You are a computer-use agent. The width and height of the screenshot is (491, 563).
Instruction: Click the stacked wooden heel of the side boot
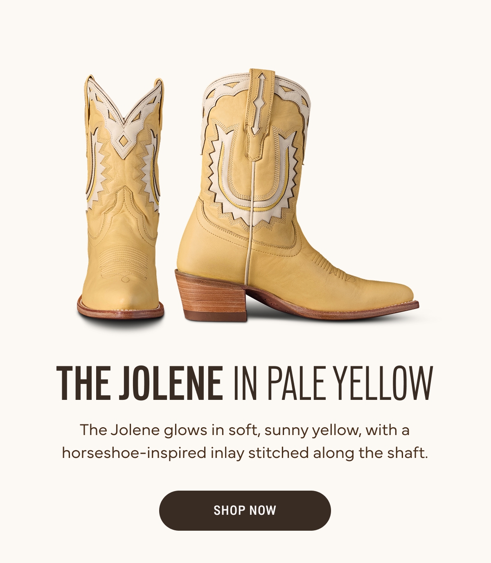pos(212,295)
